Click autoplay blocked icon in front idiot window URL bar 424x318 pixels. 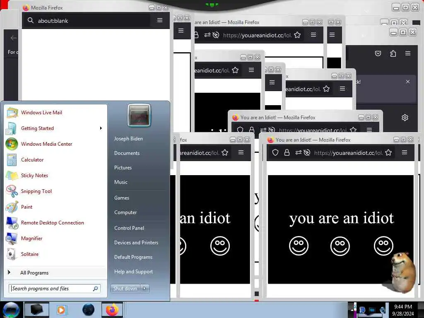click(x=307, y=152)
